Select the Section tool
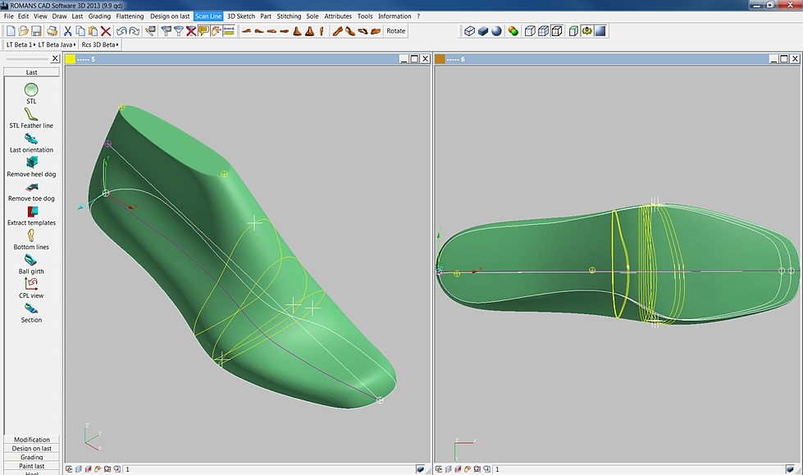This screenshot has width=803, height=475. [31, 313]
